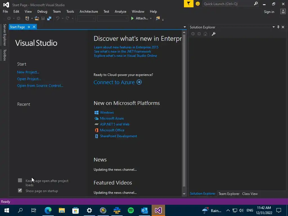Close the Start Page tab
288x216 pixels.
[34, 27]
